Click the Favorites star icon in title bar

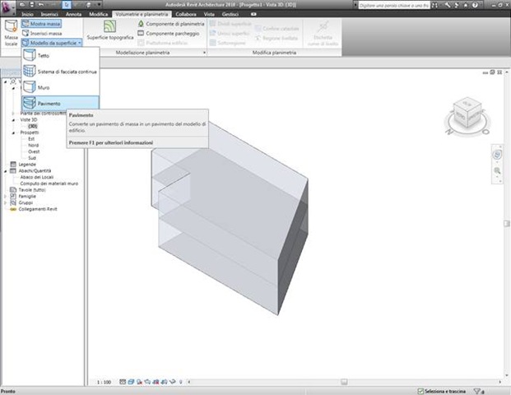tap(466, 5)
